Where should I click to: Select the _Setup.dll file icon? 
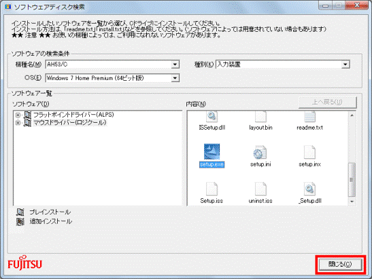309,189
